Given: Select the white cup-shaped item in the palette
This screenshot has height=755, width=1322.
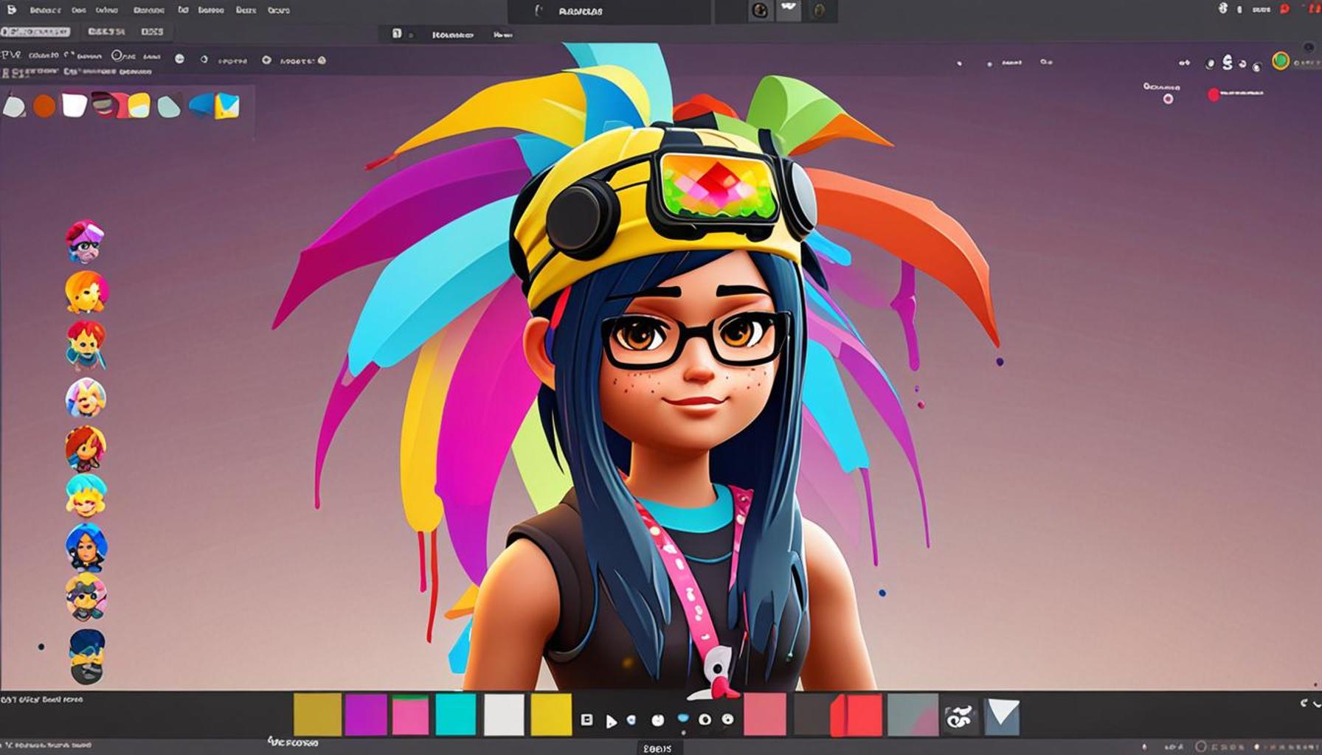Looking at the screenshot, I should [x=75, y=105].
